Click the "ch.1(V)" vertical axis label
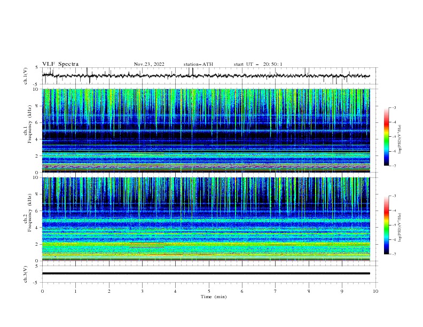This screenshot has height=327, width=423. tap(26, 76)
